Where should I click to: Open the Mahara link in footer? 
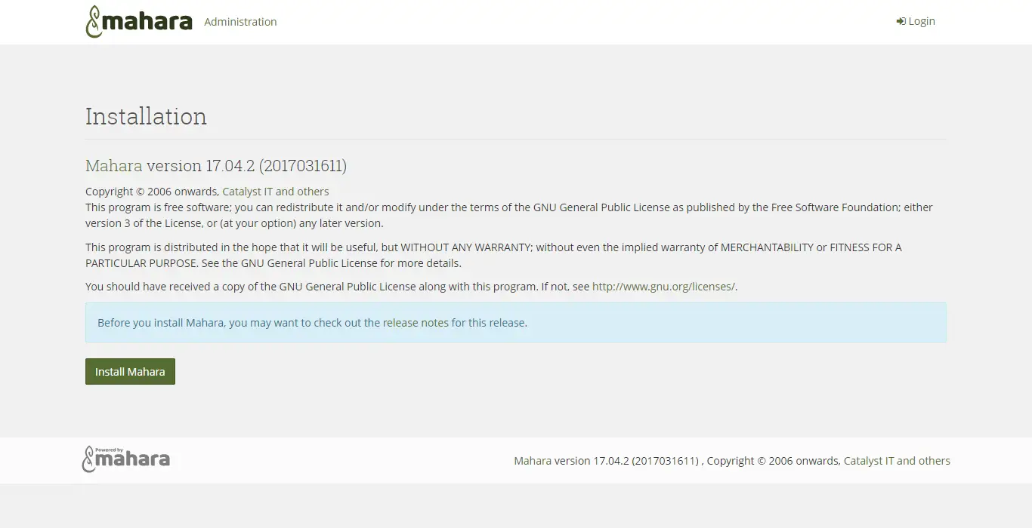point(533,461)
